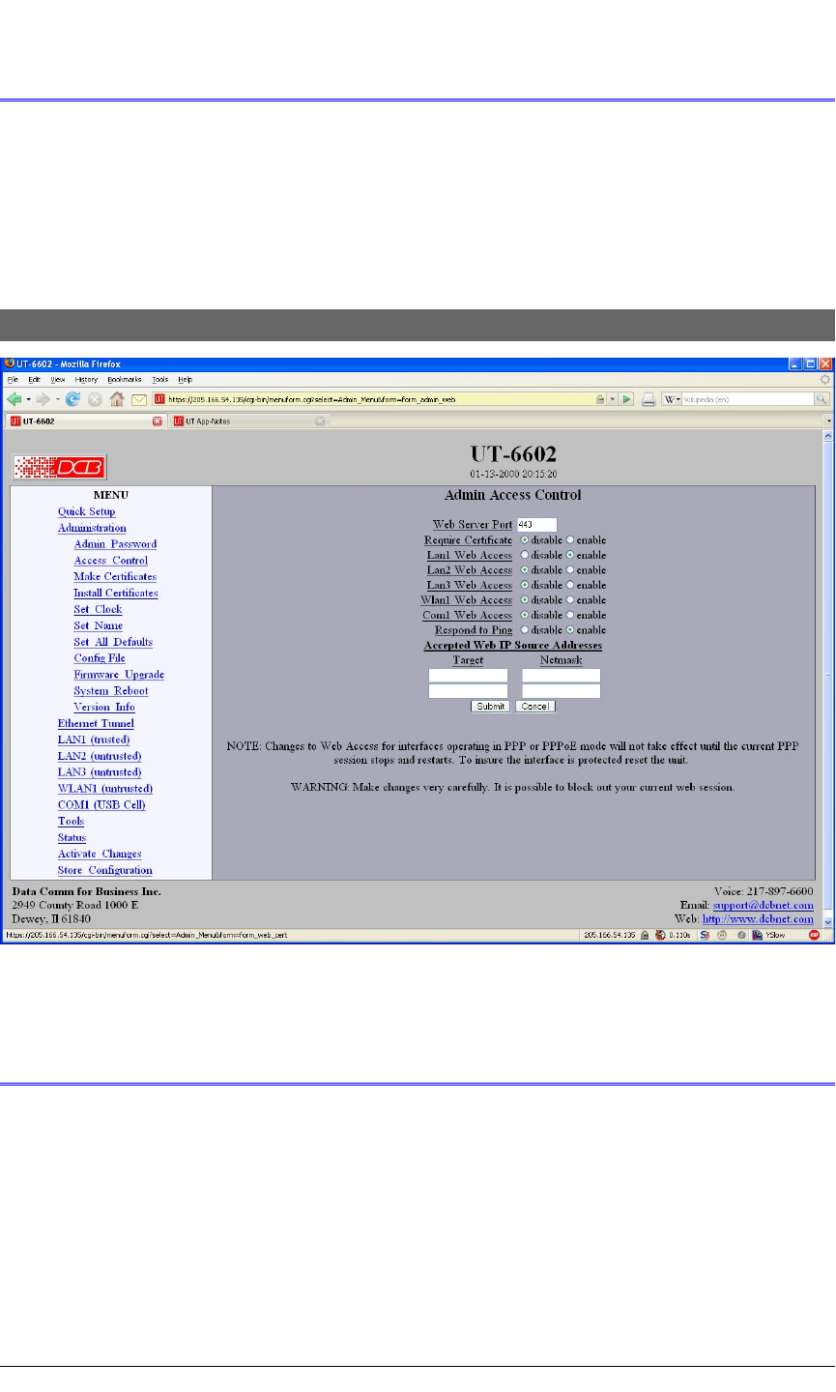Screen dimensions: 836x1392
Task: Click the S status bar icon
Action: click(x=705, y=935)
